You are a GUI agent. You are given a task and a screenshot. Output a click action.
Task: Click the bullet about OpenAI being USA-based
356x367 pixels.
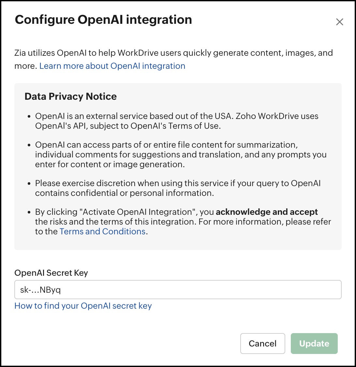[177, 121]
